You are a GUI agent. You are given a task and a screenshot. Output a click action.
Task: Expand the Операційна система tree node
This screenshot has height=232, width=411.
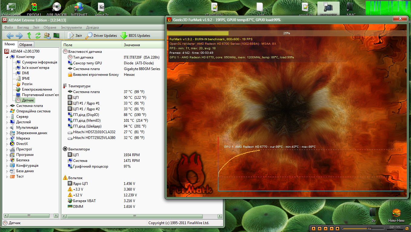(x=8, y=111)
